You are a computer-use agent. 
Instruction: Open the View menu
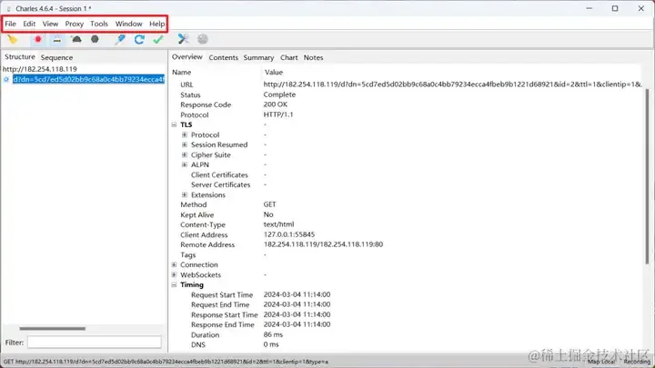[x=50, y=24]
